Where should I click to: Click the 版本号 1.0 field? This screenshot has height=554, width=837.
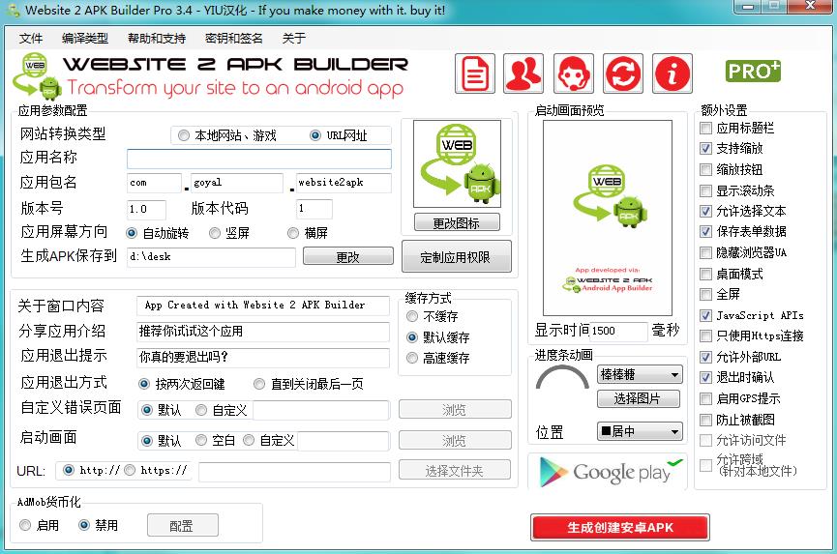click(146, 209)
